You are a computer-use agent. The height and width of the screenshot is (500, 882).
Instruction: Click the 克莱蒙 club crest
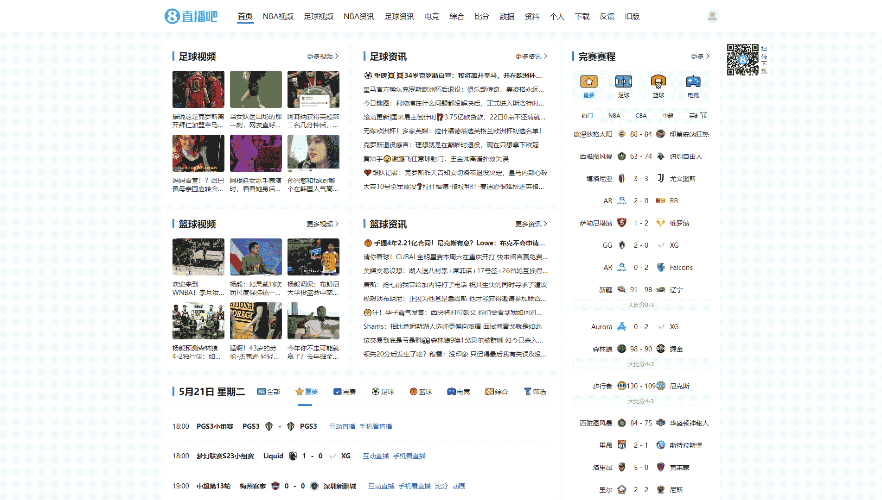pos(661,468)
